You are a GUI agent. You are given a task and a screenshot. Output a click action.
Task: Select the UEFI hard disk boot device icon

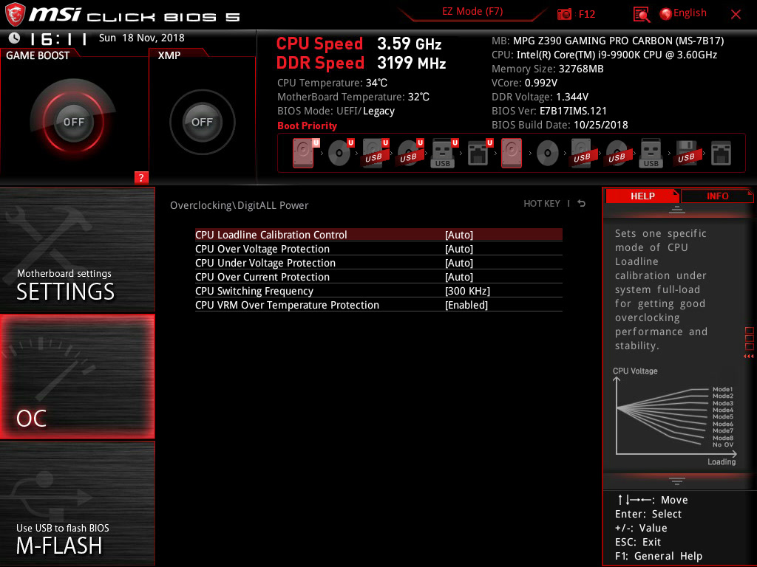[305, 154]
